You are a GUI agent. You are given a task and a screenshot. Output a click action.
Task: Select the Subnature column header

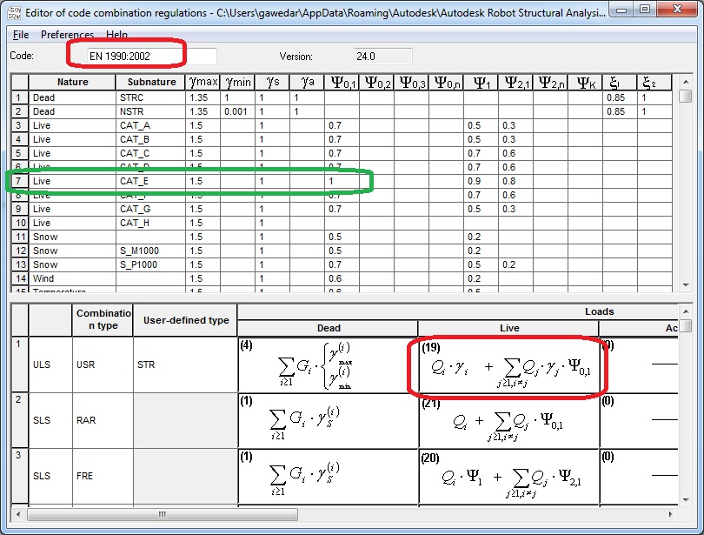pos(151,82)
